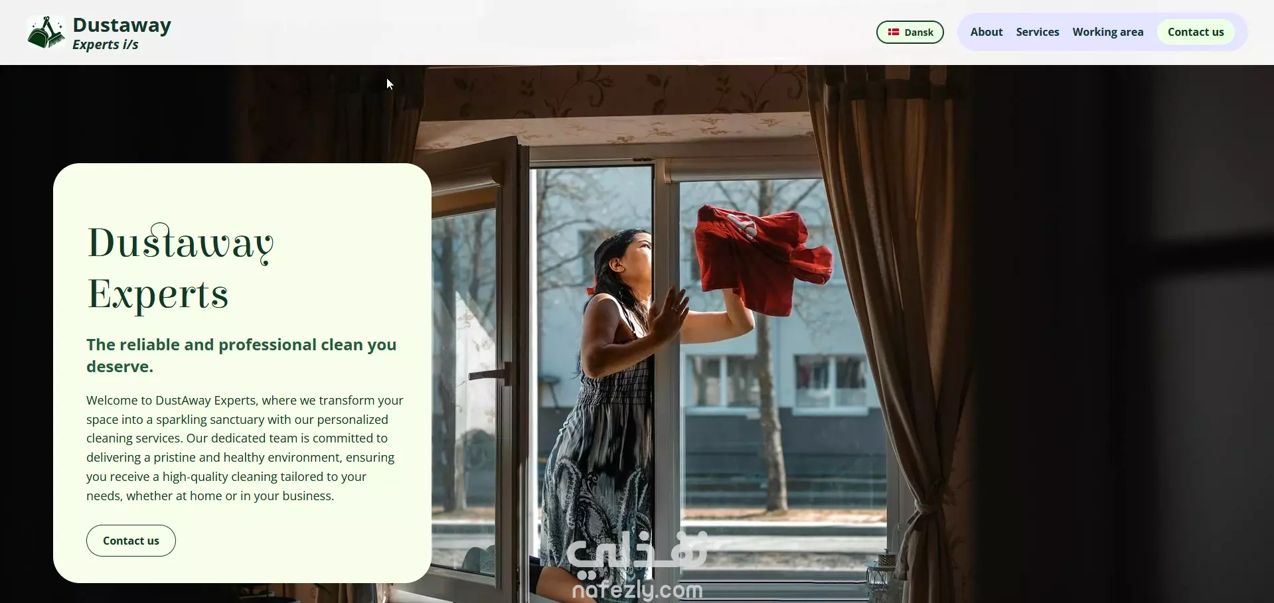The height and width of the screenshot is (603, 1274).
Task: Select Contact us in the navigation bar
Action: (1196, 32)
